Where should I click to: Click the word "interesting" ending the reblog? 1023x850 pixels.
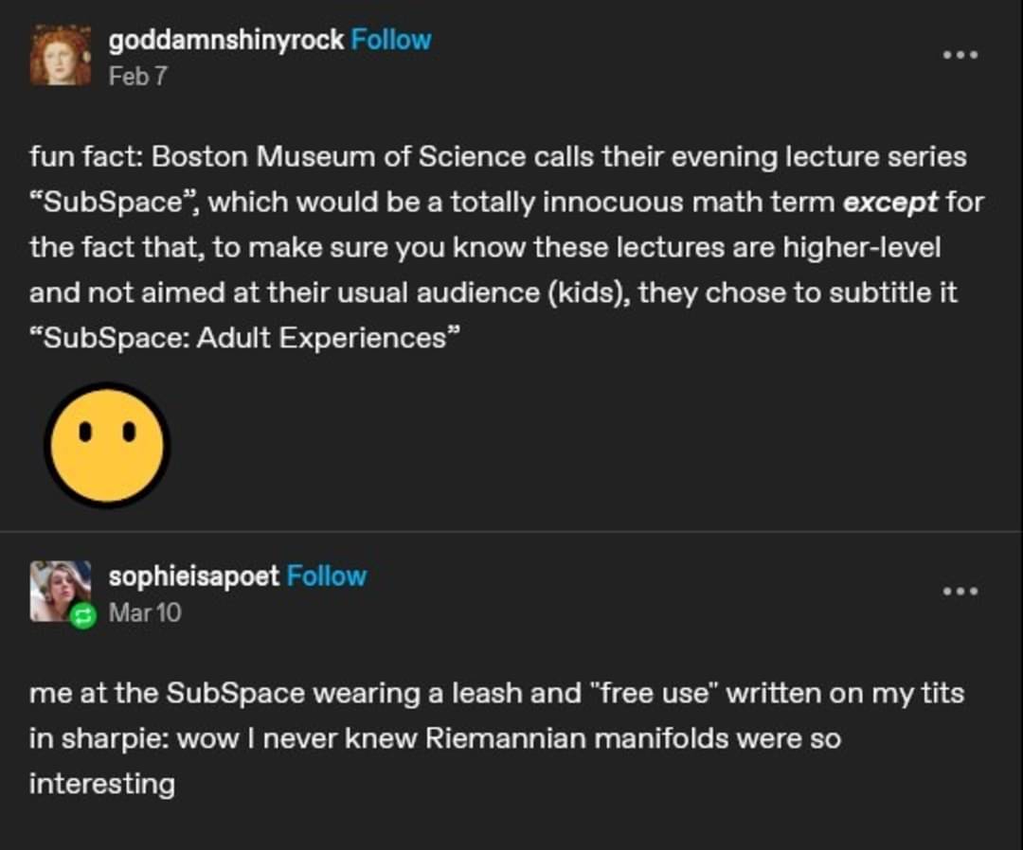coord(101,784)
